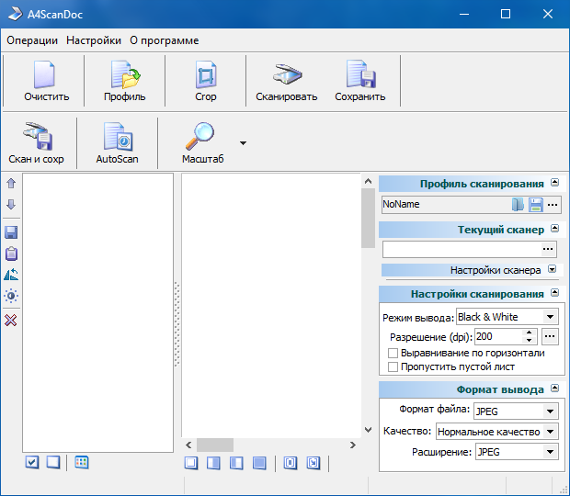Image resolution: width=570 pixels, height=496 pixels.
Task: Click the Сканировать scanner icon
Action: [x=286, y=76]
